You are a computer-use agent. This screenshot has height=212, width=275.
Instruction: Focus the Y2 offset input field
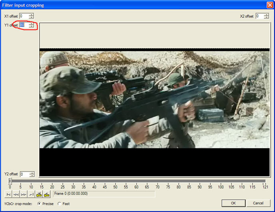[x=25, y=174]
